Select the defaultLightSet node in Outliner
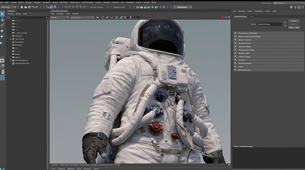The image size is (305, 170). [x=22, y=60]
